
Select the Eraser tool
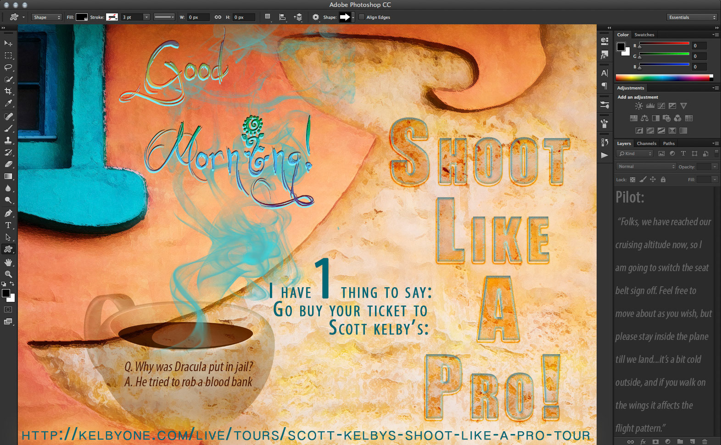[x=8, y=164]
